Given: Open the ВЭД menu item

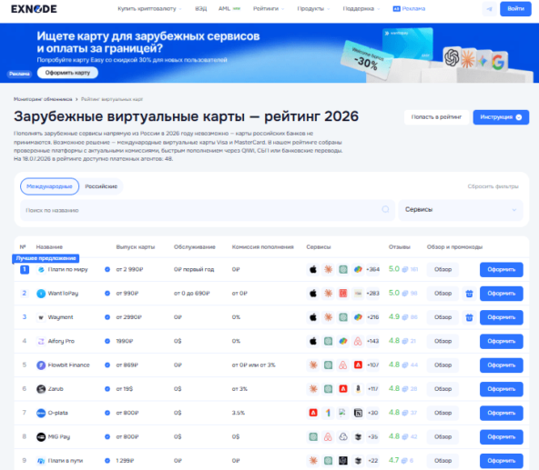Looking at the screenshot, I should pos(200,9).
